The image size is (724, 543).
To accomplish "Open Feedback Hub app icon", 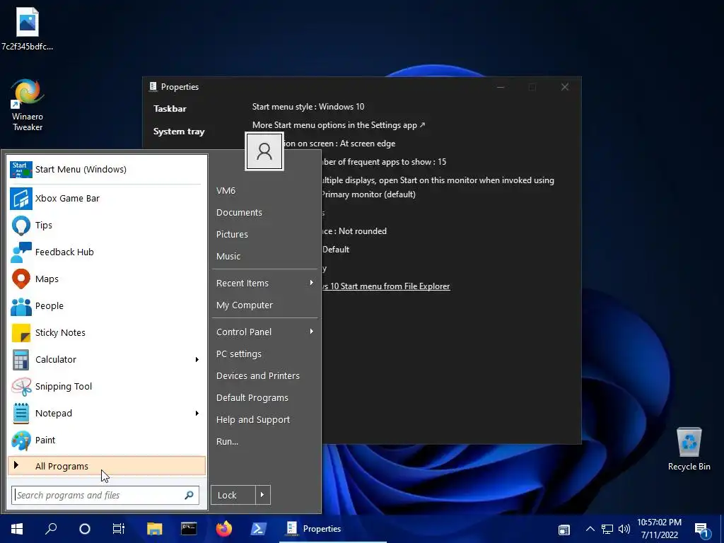I will point(21,252).
